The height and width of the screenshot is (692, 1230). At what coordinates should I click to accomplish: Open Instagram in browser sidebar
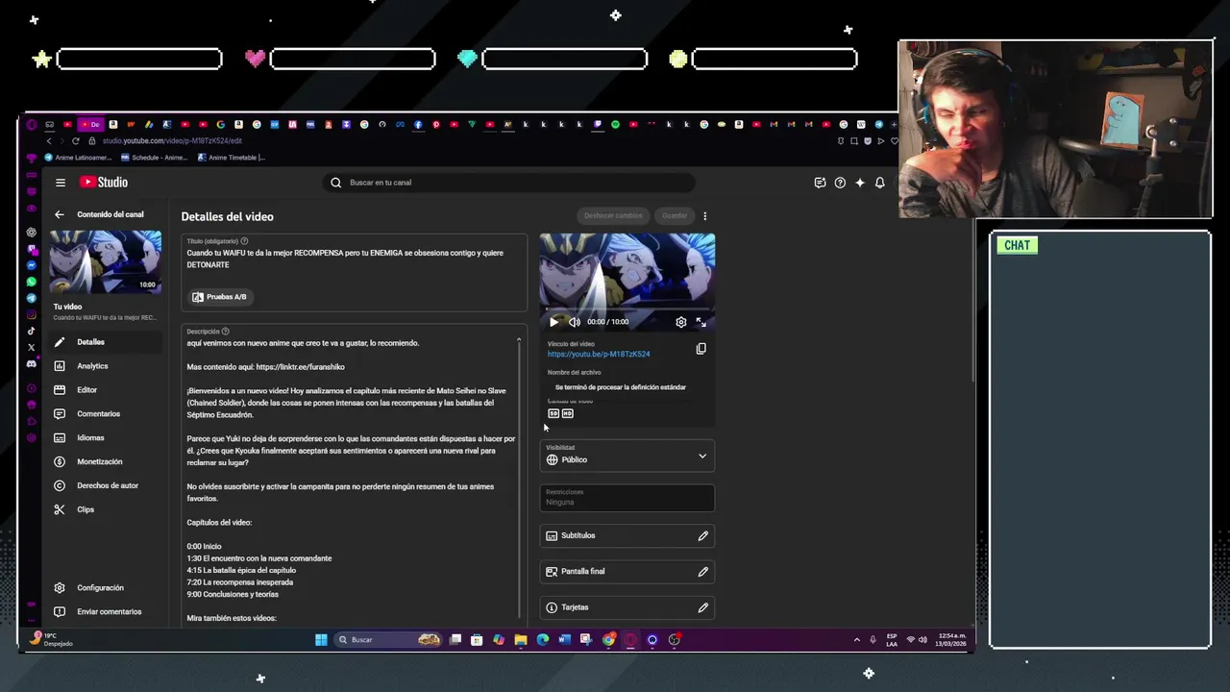click(32, 314)
